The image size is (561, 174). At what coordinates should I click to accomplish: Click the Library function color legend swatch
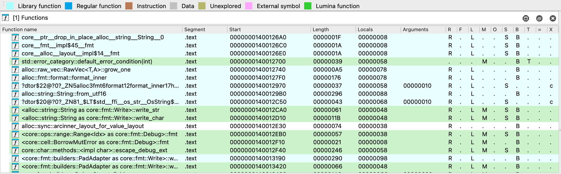(x=10, y=6)
